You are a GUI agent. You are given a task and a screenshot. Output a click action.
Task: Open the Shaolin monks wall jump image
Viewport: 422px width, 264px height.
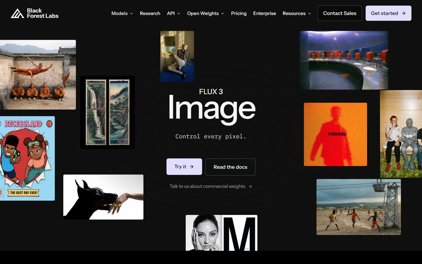tap(38, 75)
